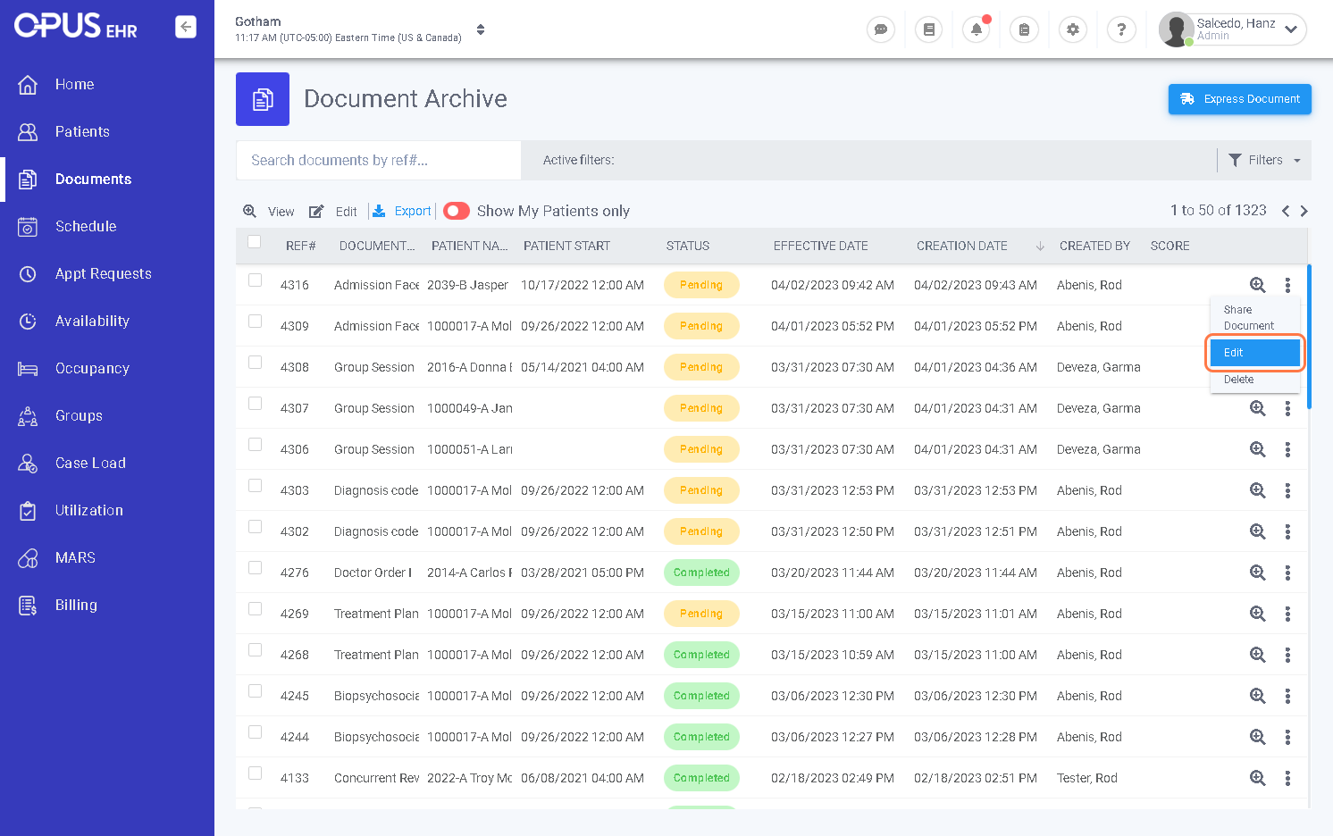Open the help question mark icon
Image resolution: width=1333 pixels, height=836 pixels.
[x=1121, y=29]
